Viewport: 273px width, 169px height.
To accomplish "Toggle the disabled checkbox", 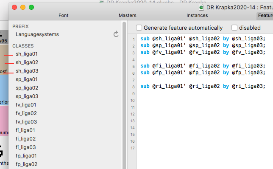I will click(234, 28).
